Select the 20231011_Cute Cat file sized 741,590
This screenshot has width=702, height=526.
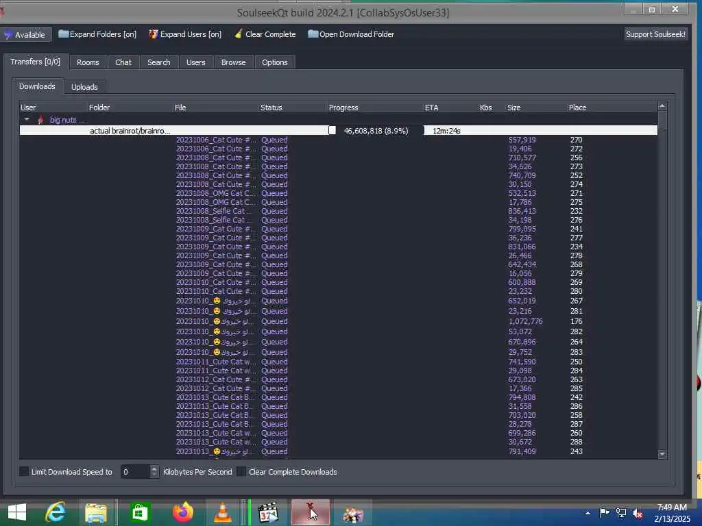tap(339, 362)
